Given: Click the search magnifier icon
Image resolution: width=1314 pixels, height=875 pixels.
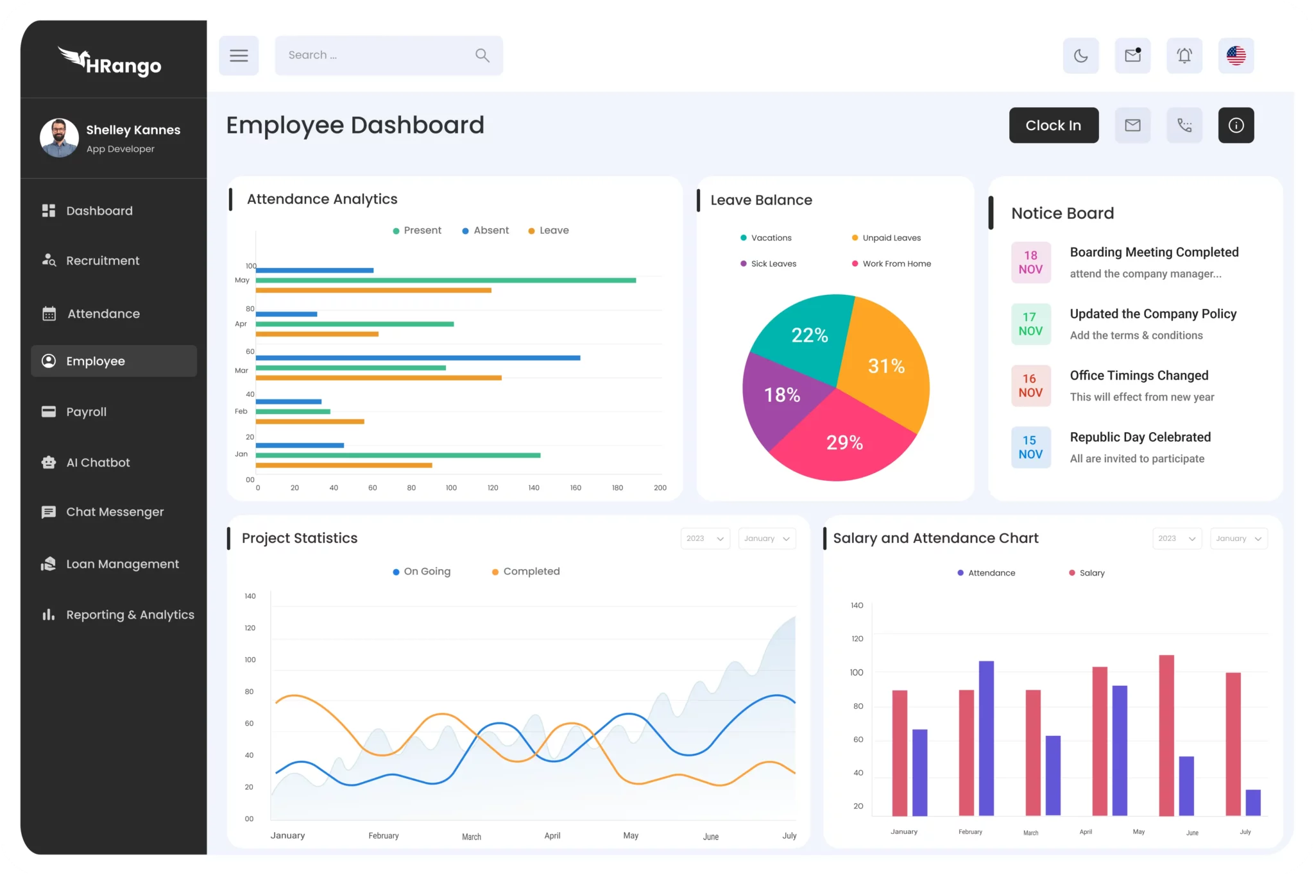Looking at the screenshot, I should [x=482, y=56].
